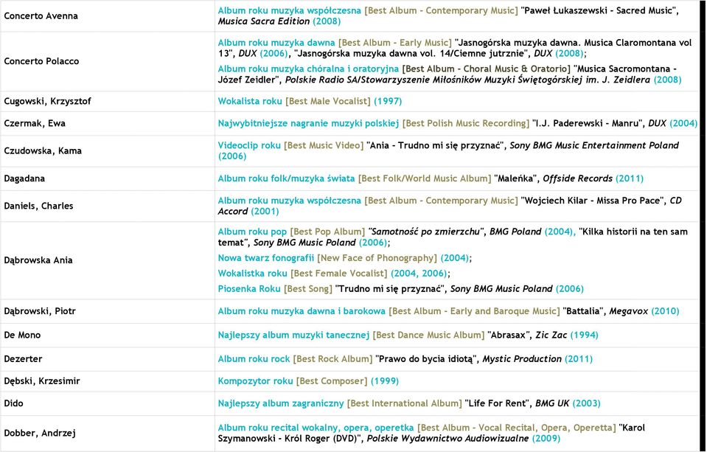The width and height of the screenshot is (707, 452).
Task: Click the '[Best International Album]' translation
Action: click(x=405, y=403)
